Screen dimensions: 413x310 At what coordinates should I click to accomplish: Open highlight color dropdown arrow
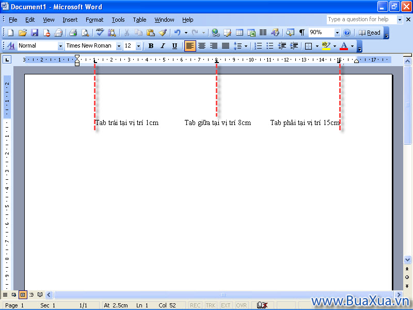(x=335, y=46)
